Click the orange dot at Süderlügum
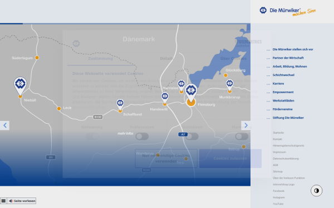Screen dimensions: 334x208 (37, 58)
